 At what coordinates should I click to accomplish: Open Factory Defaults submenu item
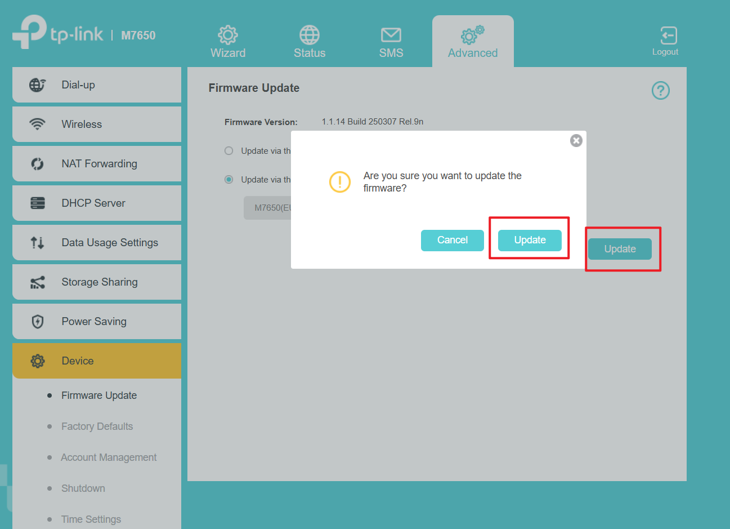point(97,426)
